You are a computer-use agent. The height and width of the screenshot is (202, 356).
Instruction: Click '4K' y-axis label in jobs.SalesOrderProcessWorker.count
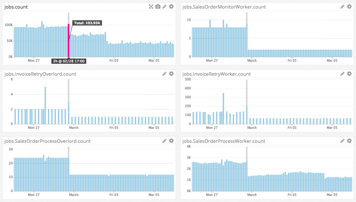point(189,146)
